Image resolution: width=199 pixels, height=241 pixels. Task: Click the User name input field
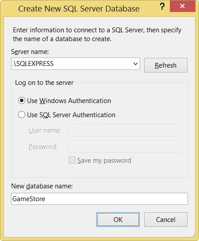tap(125, 130)
